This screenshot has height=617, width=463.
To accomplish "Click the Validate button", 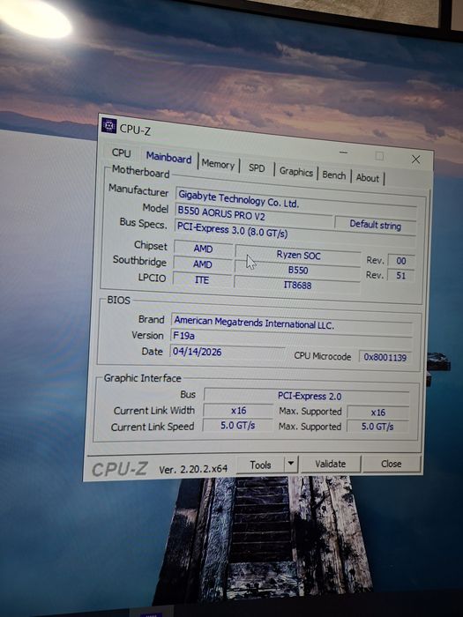I will tap(331, 464).
